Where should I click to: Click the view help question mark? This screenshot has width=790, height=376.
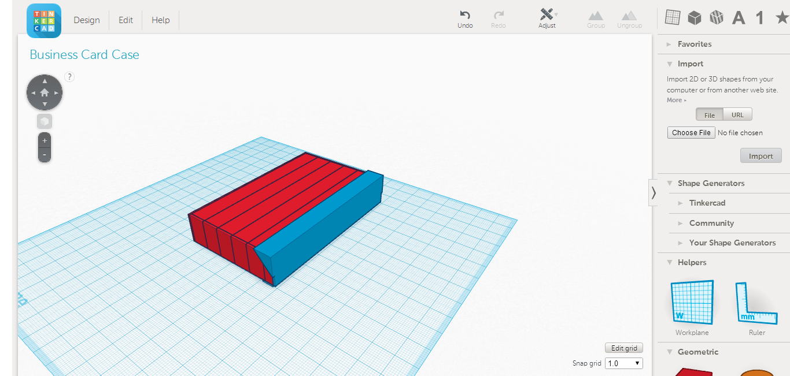point(69,76)
